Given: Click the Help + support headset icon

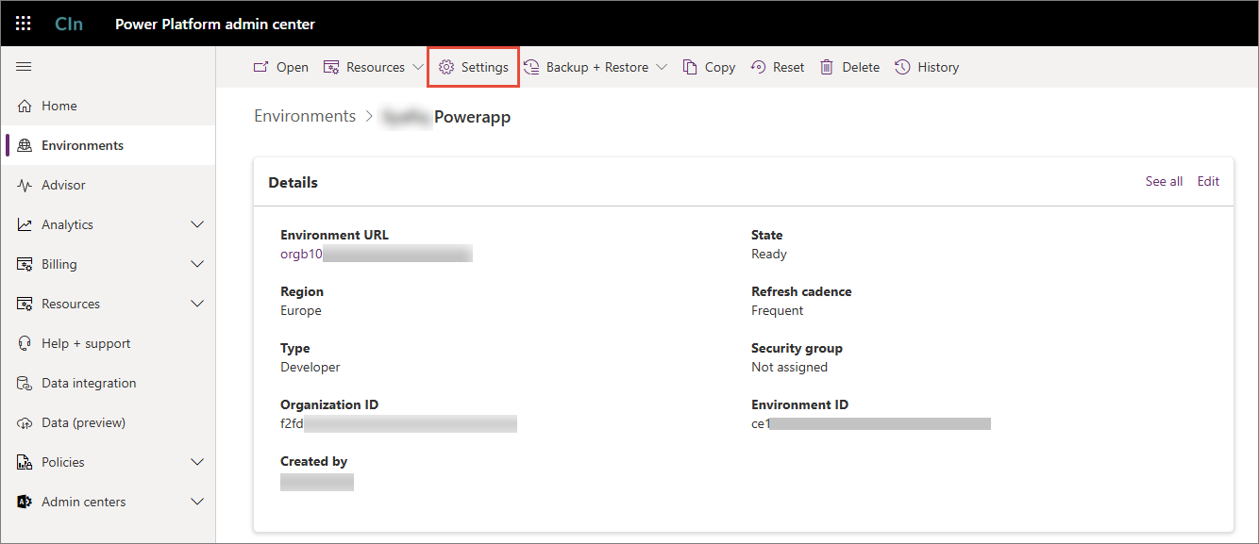Looking at the screenshot, I should click(x=25, y=343).
